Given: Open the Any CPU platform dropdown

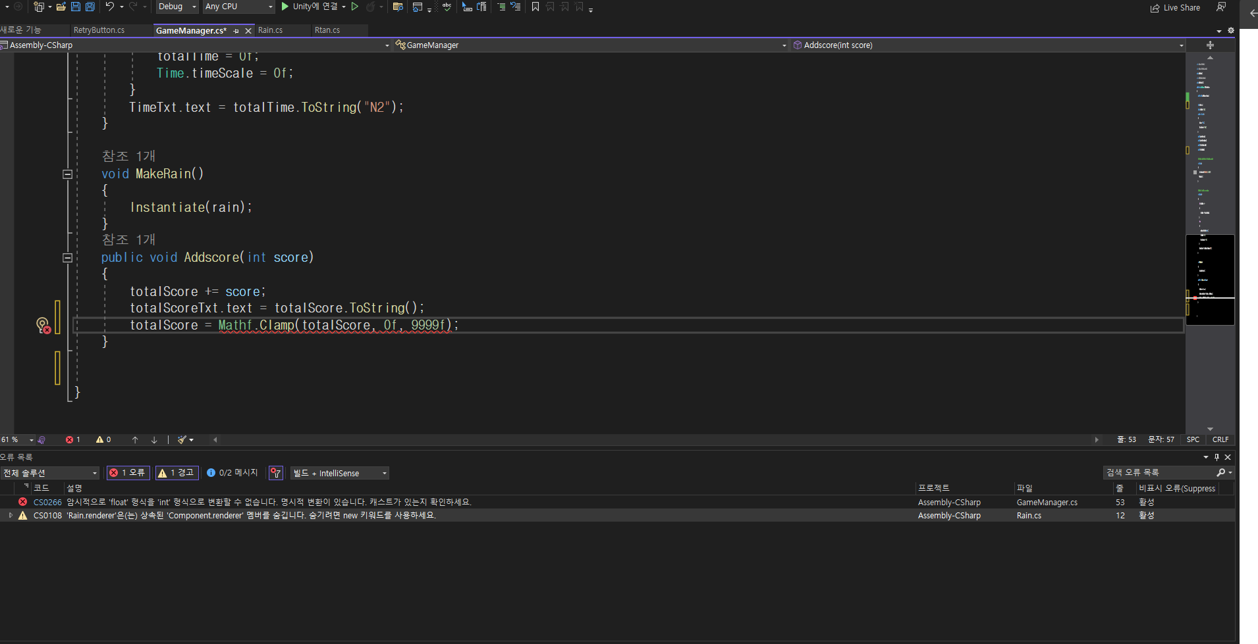Looking at the screenshot, I should pyautogui.click(x=238, y=7).
